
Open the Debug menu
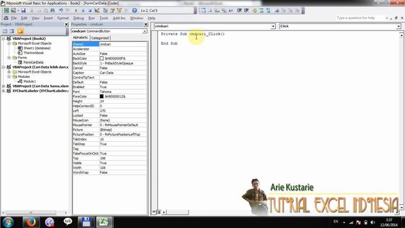[78, 18]
